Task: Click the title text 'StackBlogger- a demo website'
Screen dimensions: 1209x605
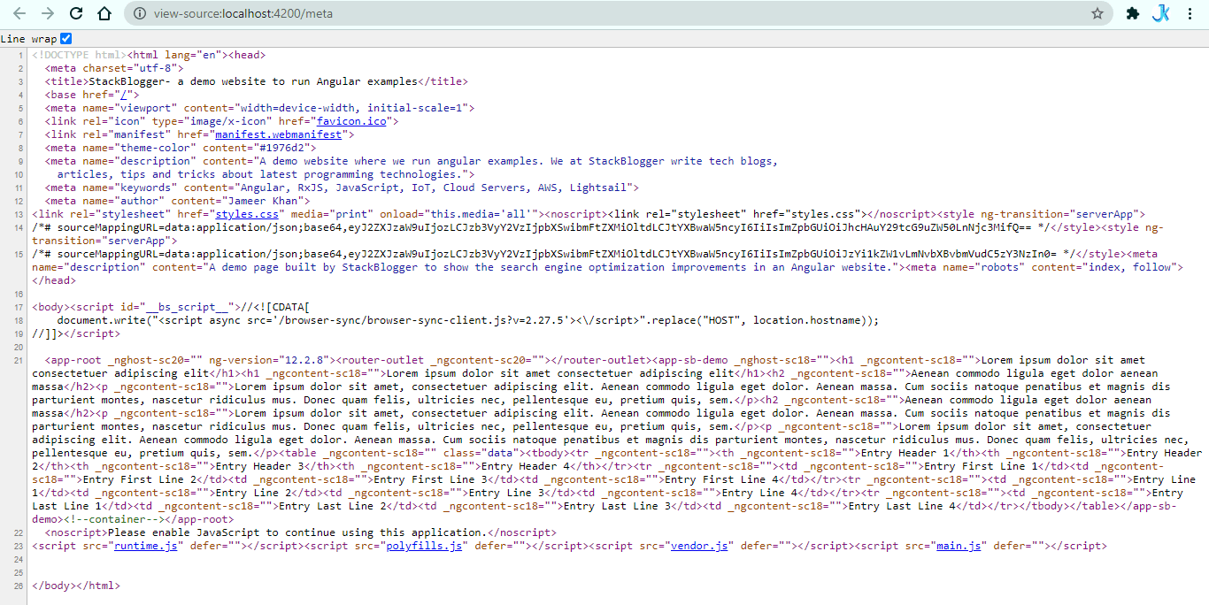Action: [175, 81]
